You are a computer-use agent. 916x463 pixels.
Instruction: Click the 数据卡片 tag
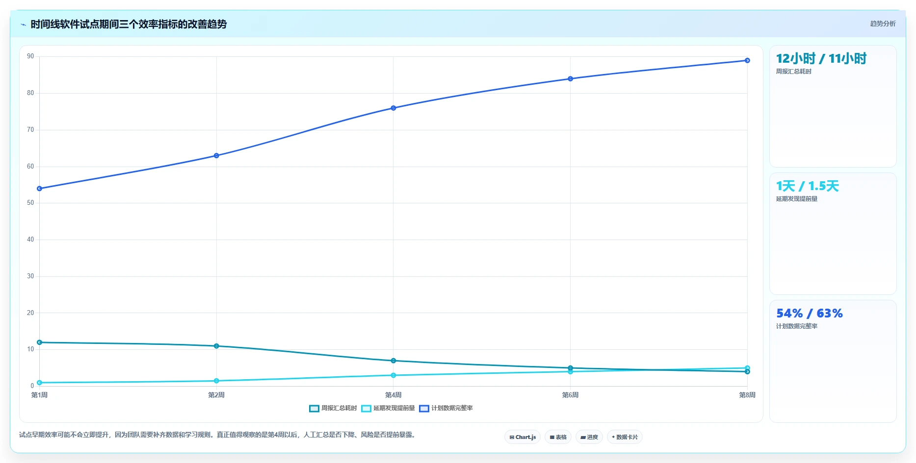pos(625,437)
